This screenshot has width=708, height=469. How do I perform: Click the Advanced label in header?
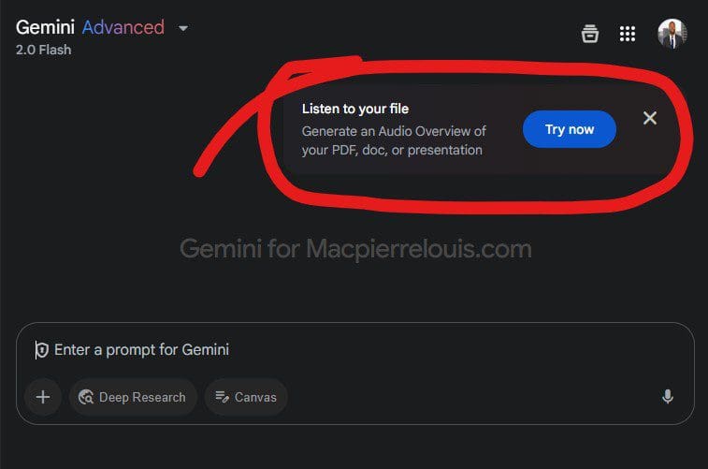pos(123,27)
